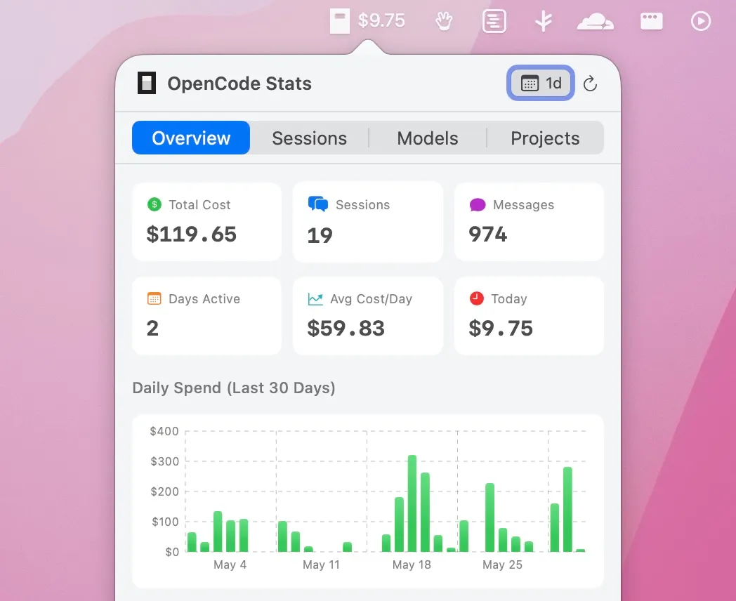736x601 pixels.
Task: Click the May 18 axis label
Action: tap(412, 564)
